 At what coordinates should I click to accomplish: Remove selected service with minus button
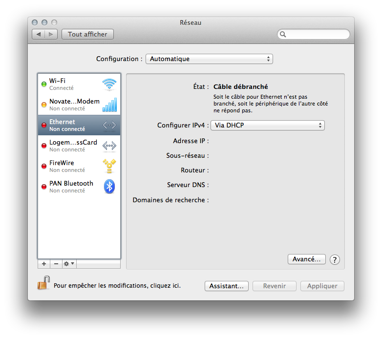pos(56,264)
